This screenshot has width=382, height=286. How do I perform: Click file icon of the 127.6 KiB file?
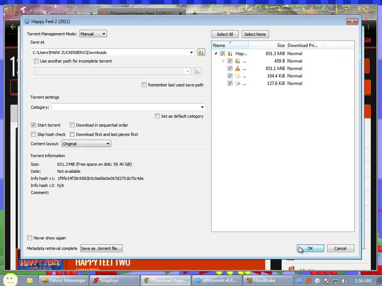tap(237, 83)
